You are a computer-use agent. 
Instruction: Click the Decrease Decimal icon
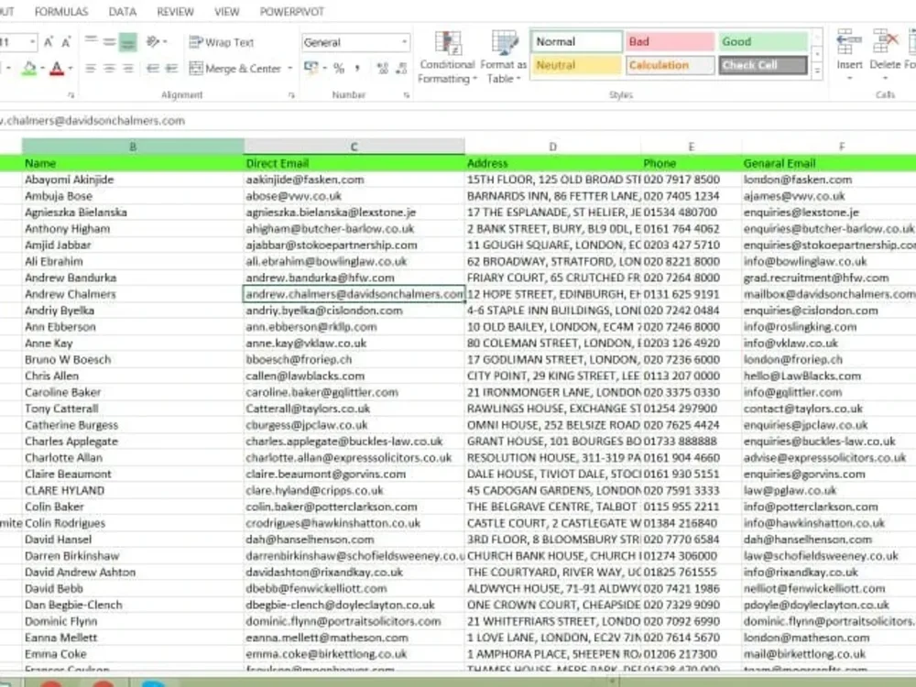401,69
